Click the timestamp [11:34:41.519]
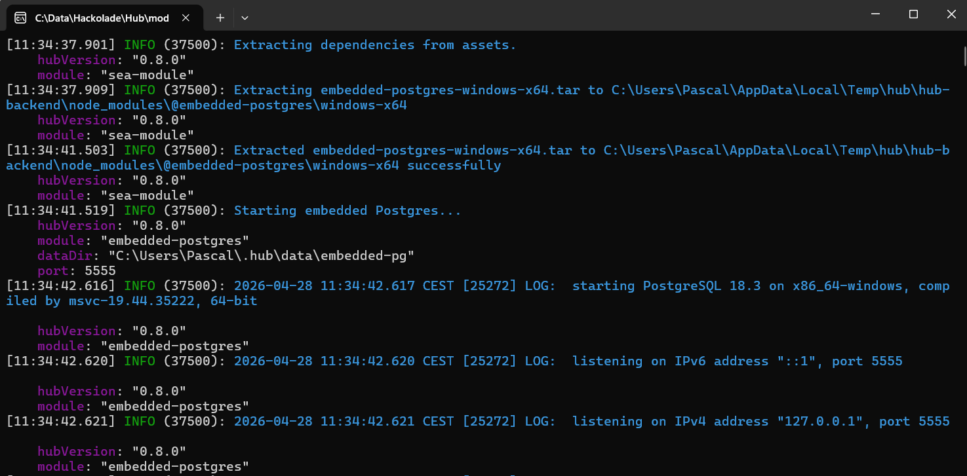This screenshot has height=476, width=967. 61,211
